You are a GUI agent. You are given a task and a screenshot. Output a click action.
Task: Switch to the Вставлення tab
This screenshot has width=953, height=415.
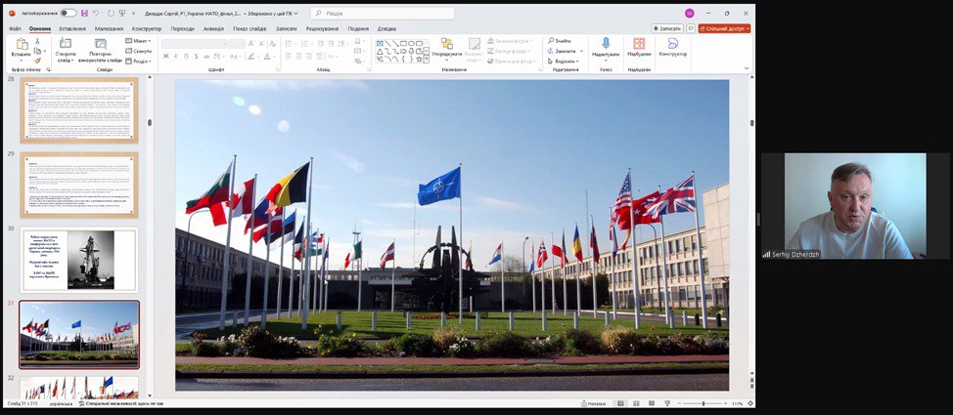[x=72, y=28]
